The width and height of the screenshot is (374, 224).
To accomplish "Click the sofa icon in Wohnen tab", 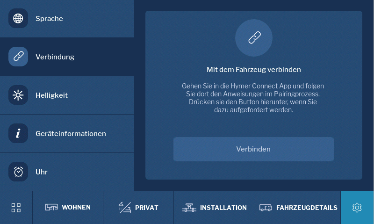I will pyautogui.click(x=51, y=208).
